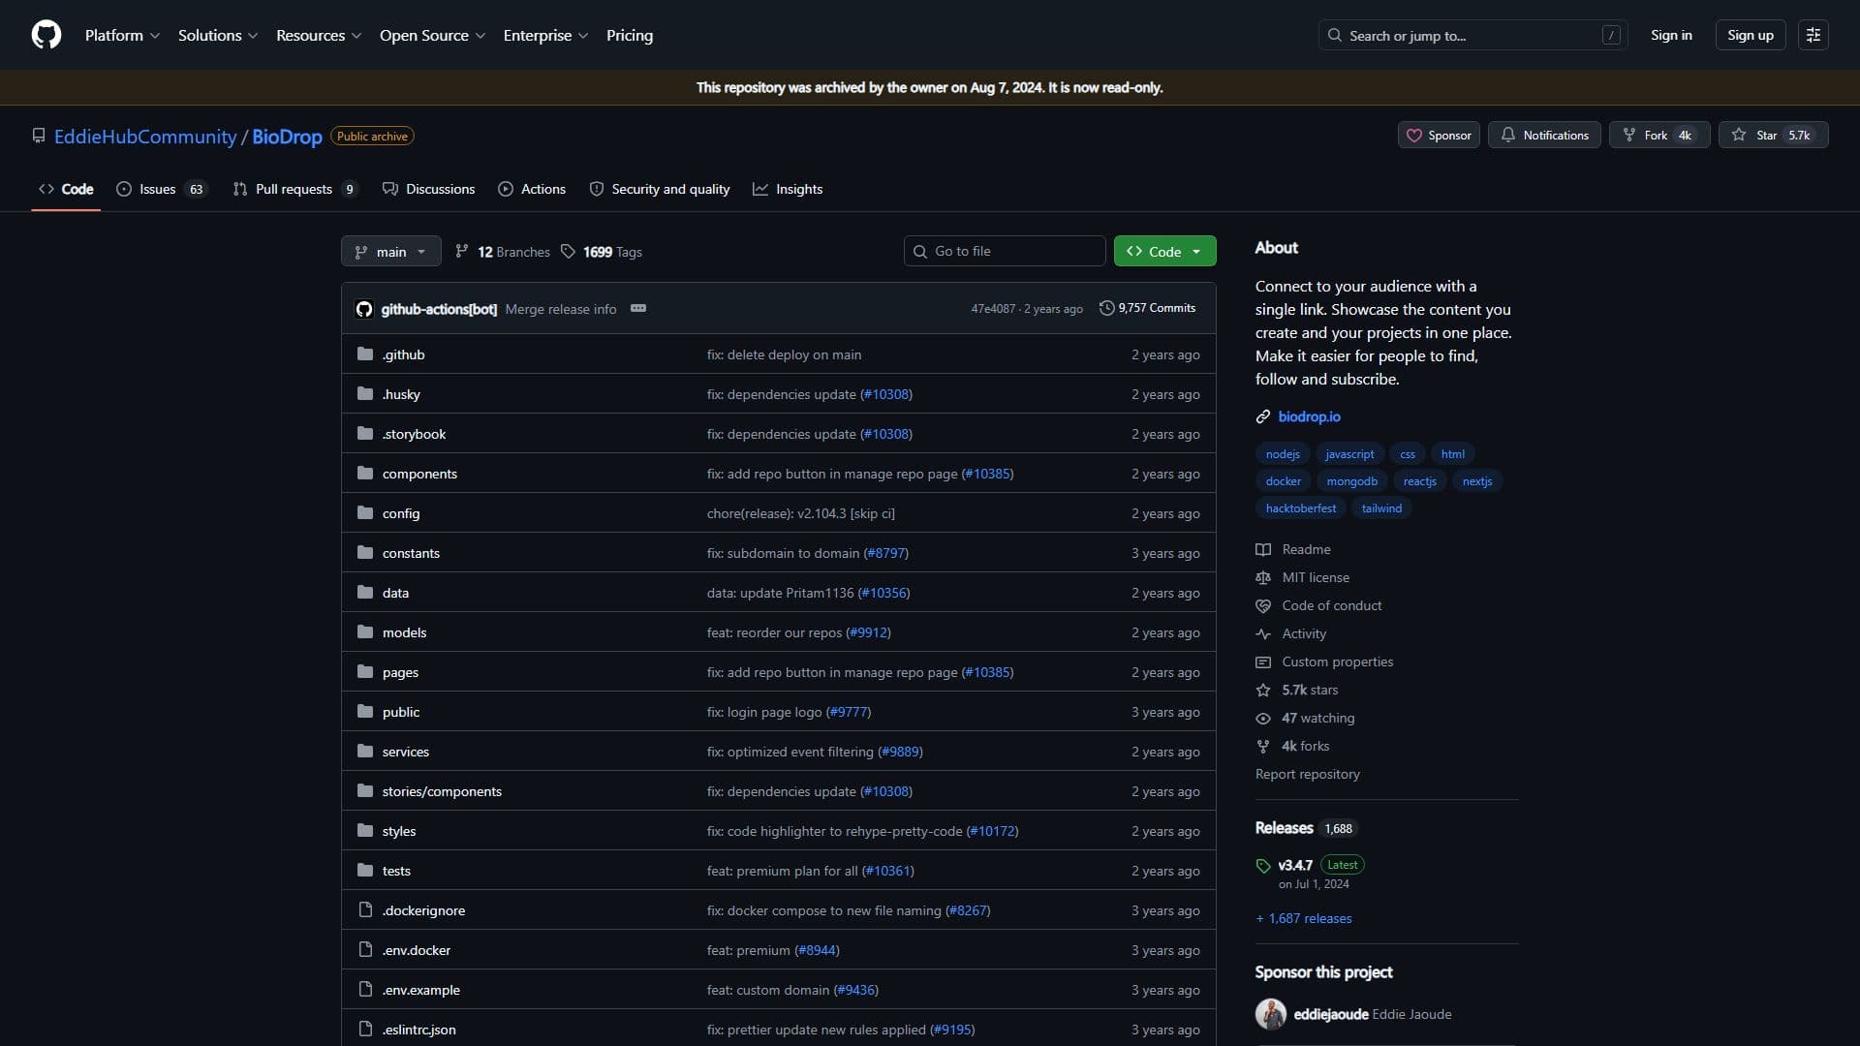Expand the Enterprise menu

coord(545,35)
